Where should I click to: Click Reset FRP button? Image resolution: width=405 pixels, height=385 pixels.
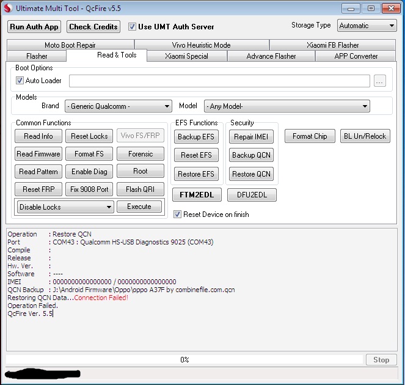[38, 189]
